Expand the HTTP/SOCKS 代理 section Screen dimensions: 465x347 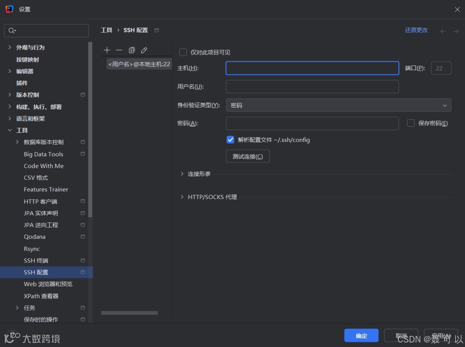pos(182,197)
